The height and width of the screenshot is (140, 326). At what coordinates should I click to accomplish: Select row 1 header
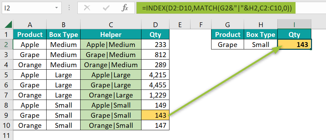tap(7, 34)
